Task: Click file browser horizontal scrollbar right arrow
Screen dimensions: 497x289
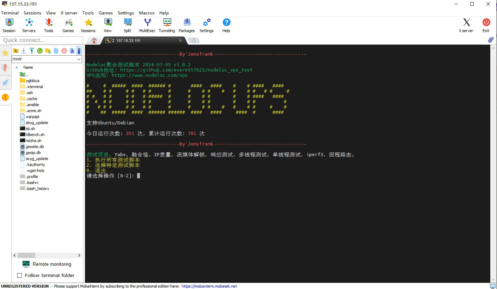Action: point(79,255)
